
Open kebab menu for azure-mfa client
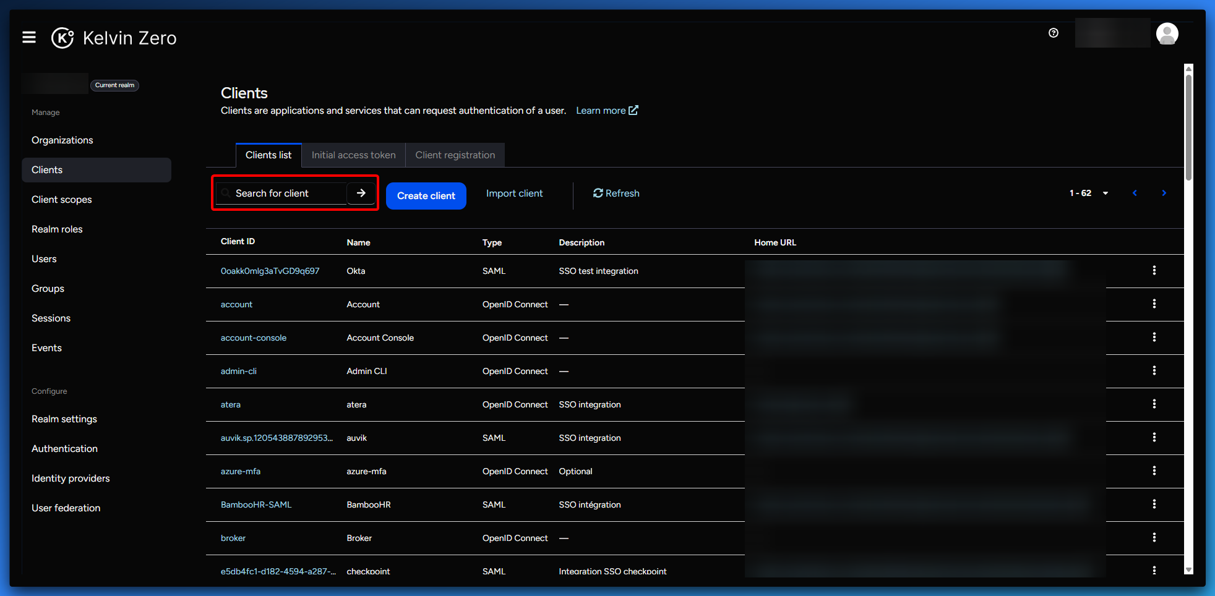click(x=1154, y=471)
